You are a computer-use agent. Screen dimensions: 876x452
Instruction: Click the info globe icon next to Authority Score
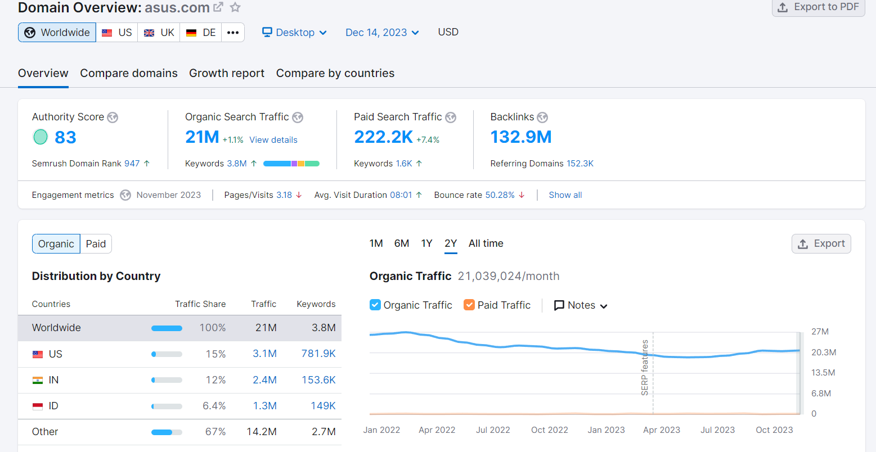tap(113, 117)
